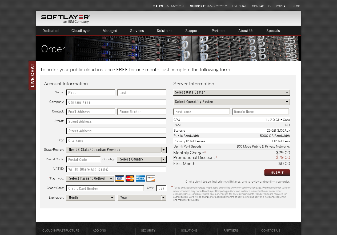Open the Partners menu
The image size is (337, 235).
(218, 31)
